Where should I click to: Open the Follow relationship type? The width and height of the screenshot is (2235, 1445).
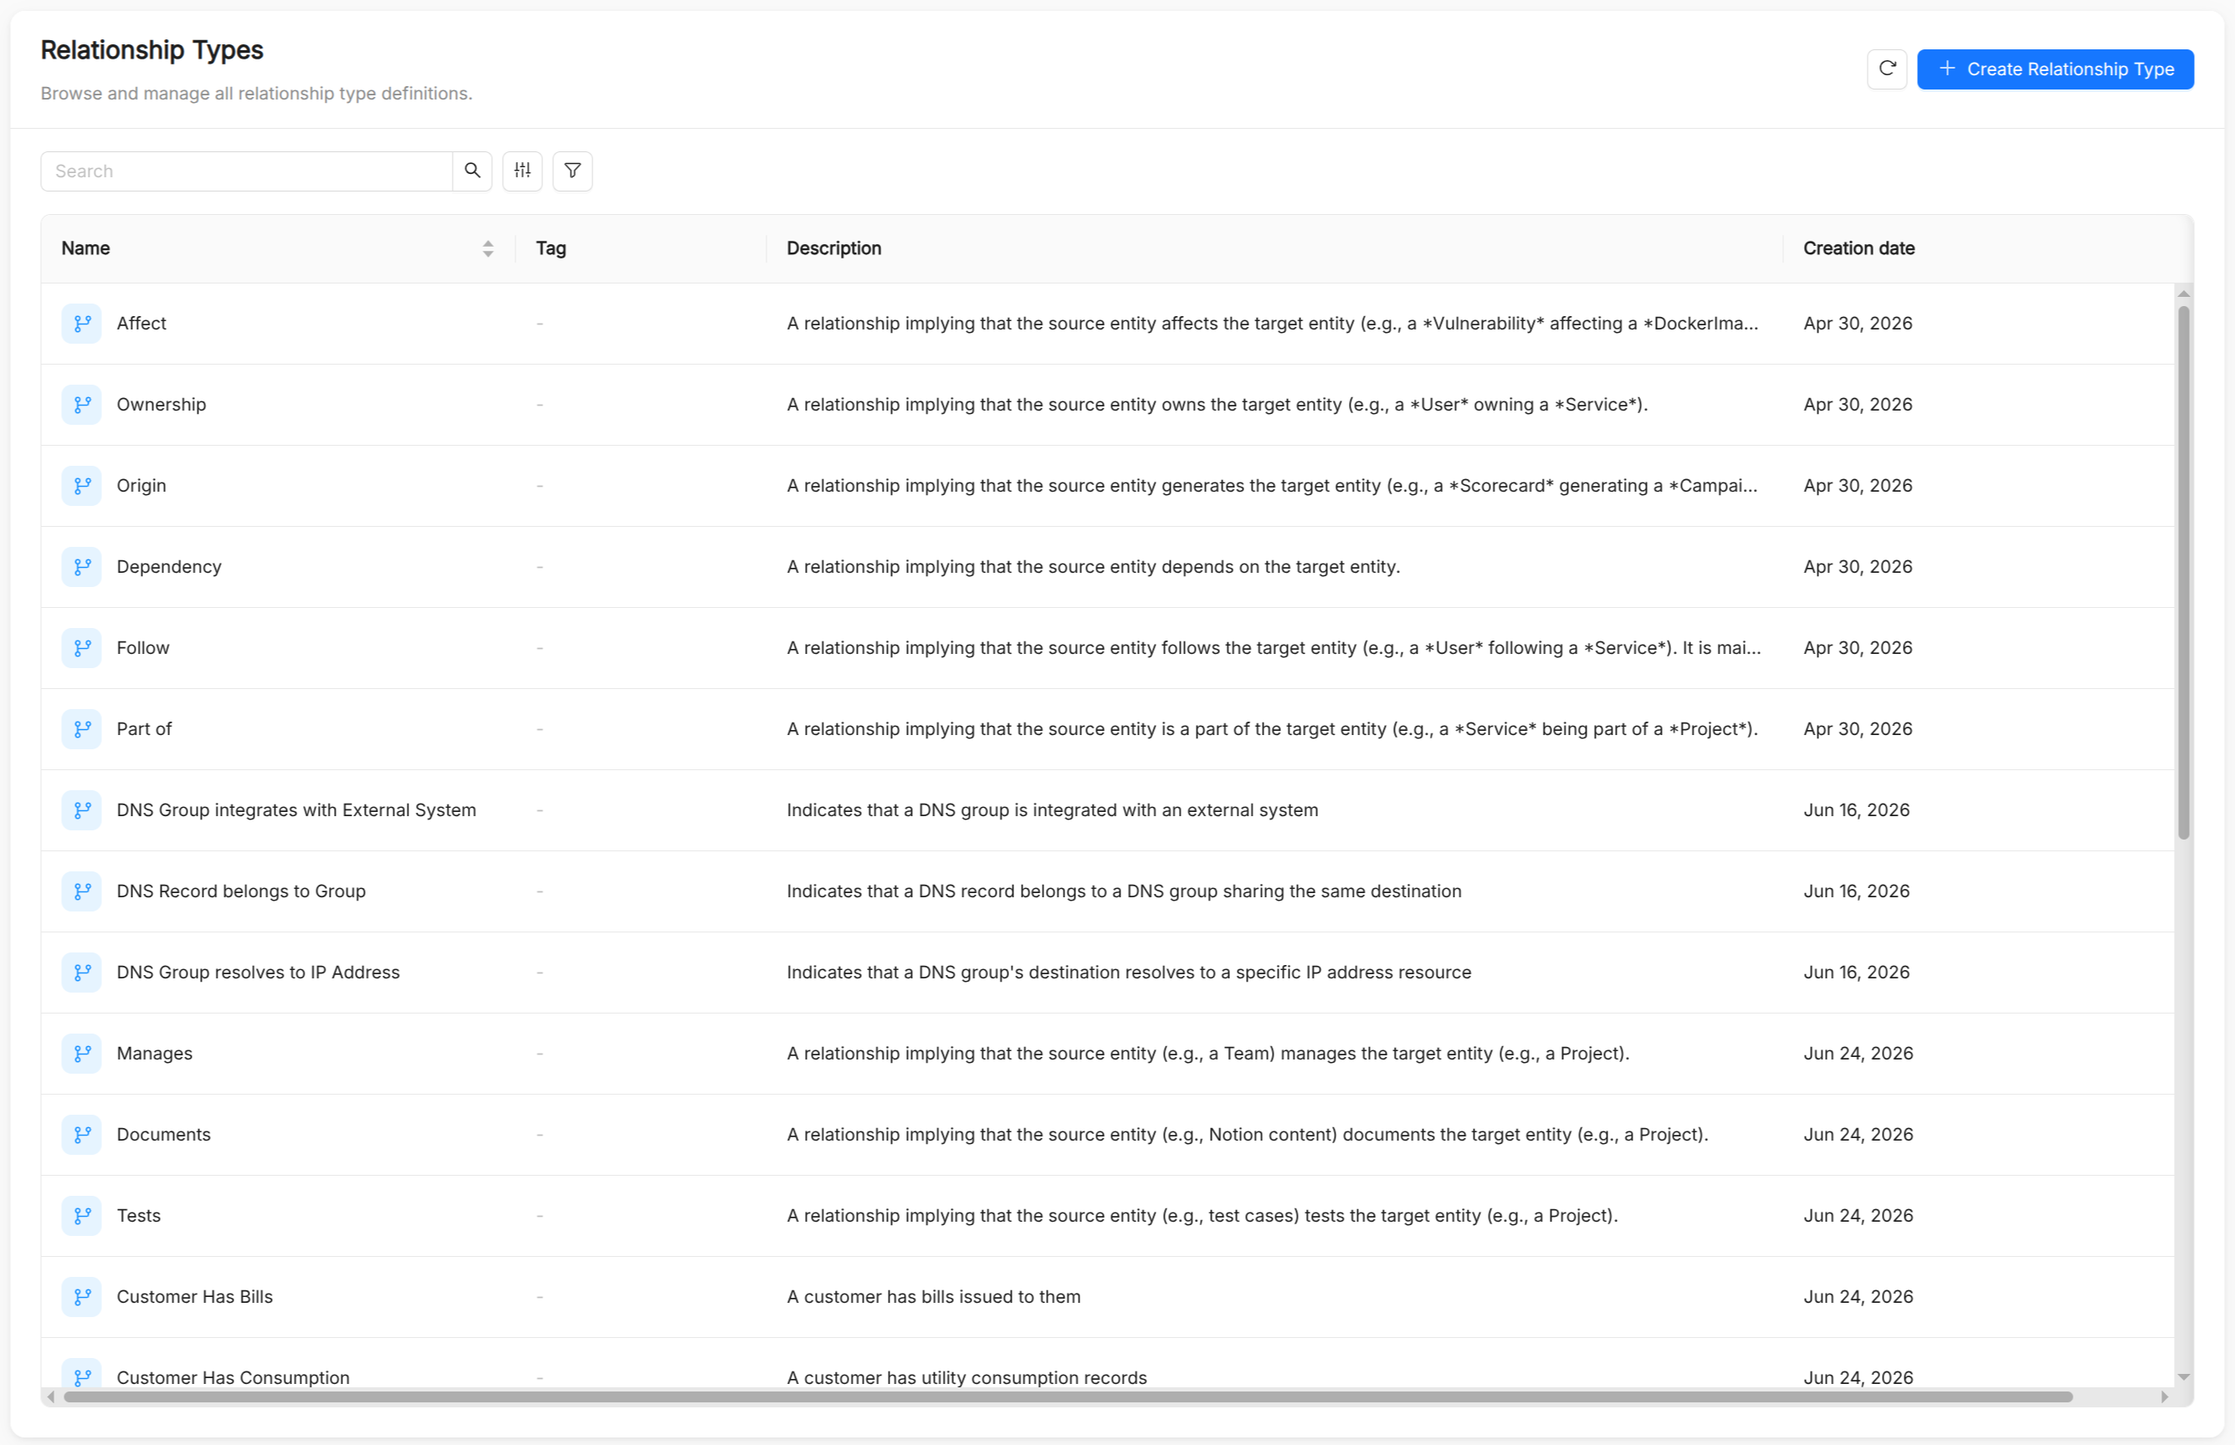click(x=143, y=648)
